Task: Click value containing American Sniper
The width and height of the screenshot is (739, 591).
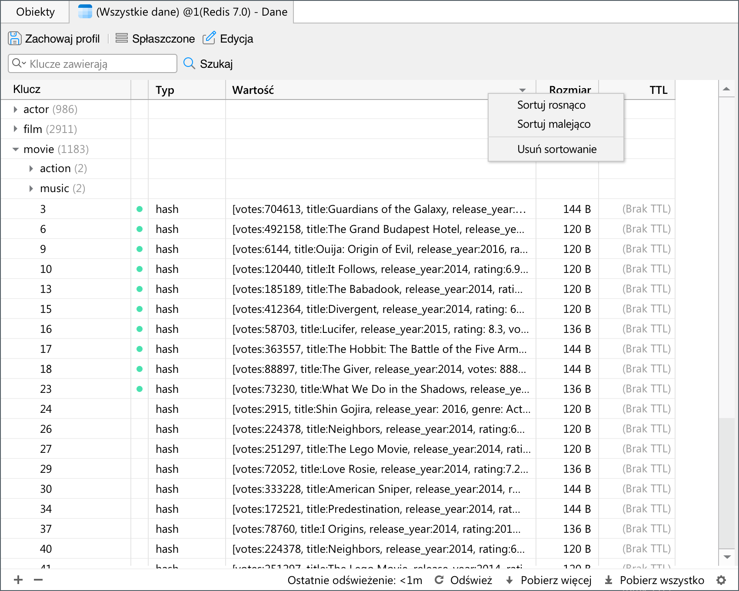Action: (x=380, y=489)
